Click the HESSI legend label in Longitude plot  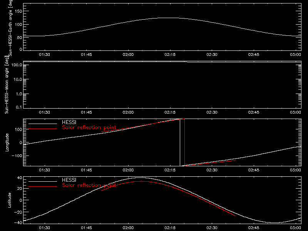pos(69,122)
